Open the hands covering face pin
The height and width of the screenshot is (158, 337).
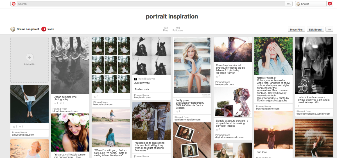[273, 56]
